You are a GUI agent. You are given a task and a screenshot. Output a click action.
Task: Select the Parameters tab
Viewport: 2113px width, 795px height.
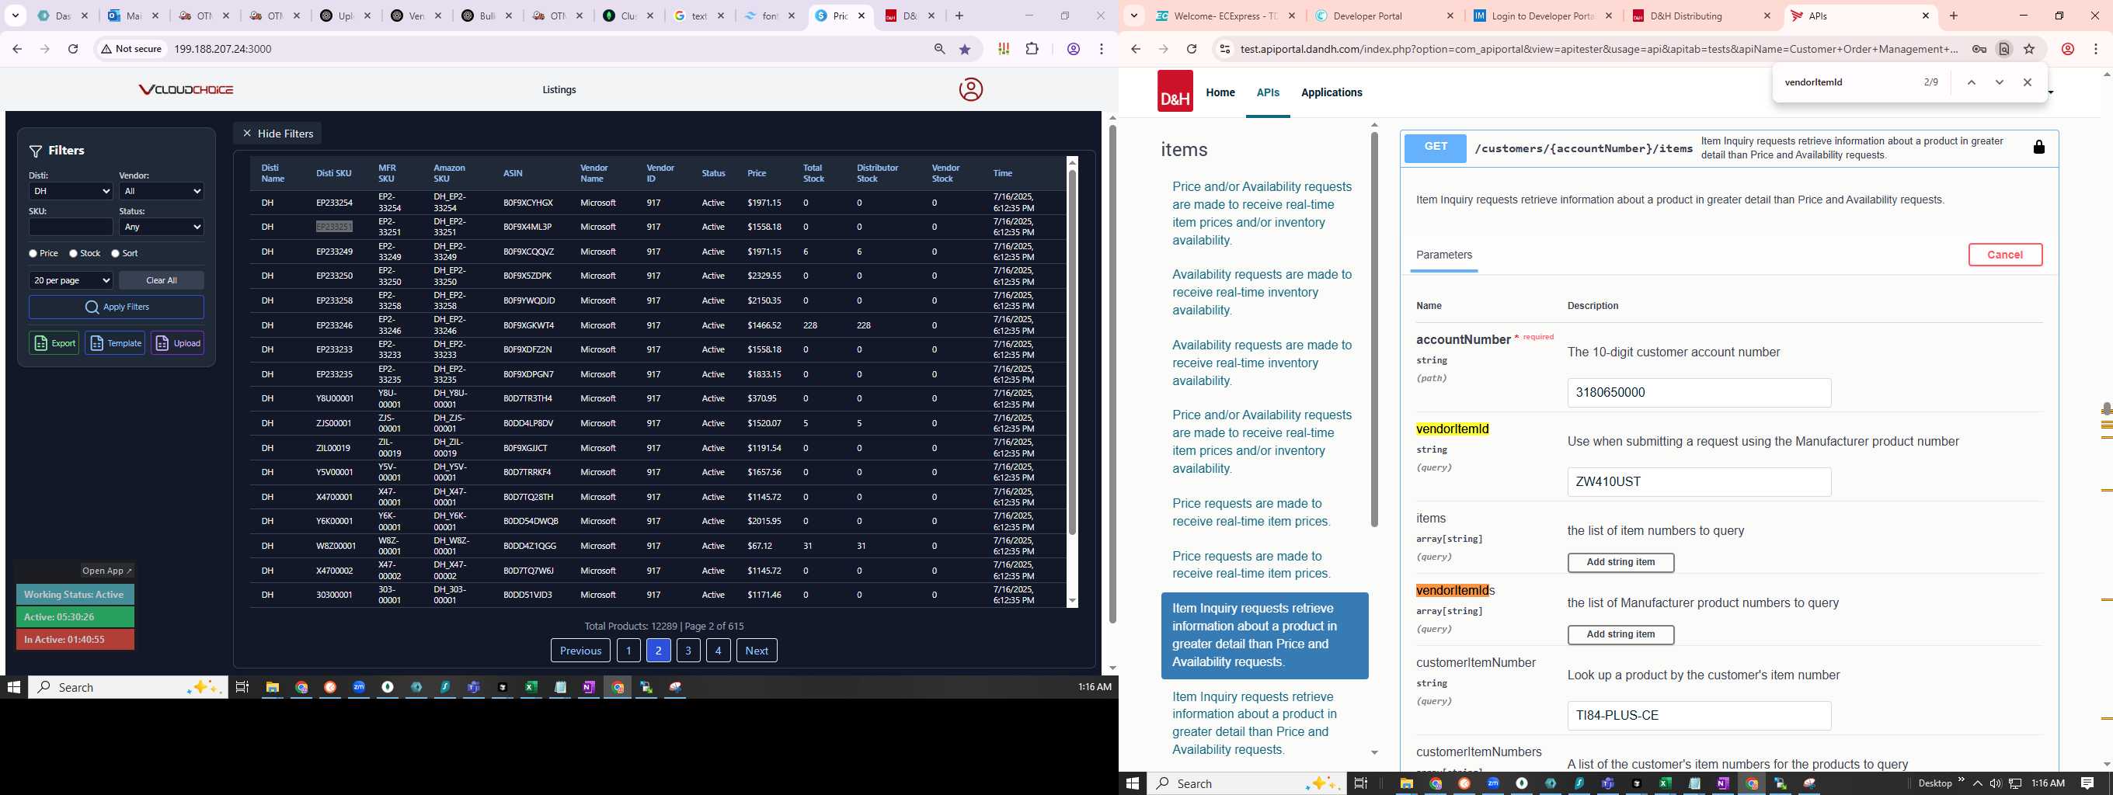pos(1443,255)
